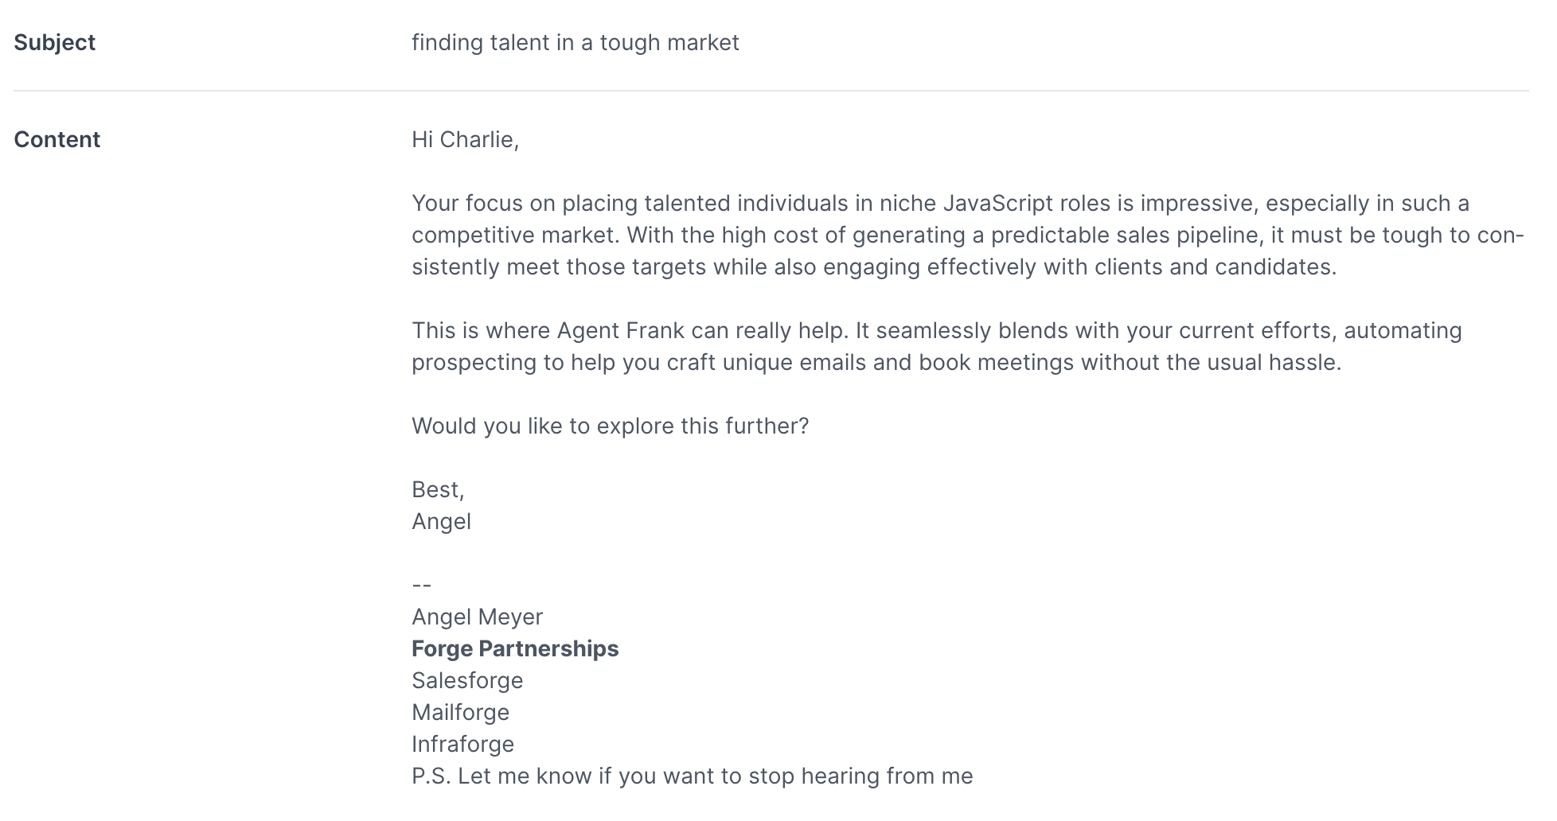
Task: Click the paragraph starting 'Your focus on placing'
Action: (967, 235)
